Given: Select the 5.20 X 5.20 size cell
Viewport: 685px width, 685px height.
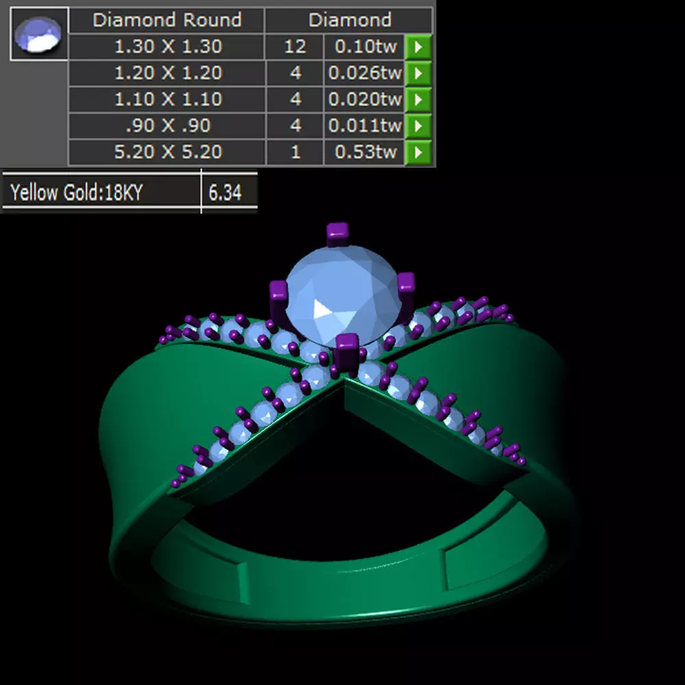Looking at the screenshot, I should coord(168,153).
